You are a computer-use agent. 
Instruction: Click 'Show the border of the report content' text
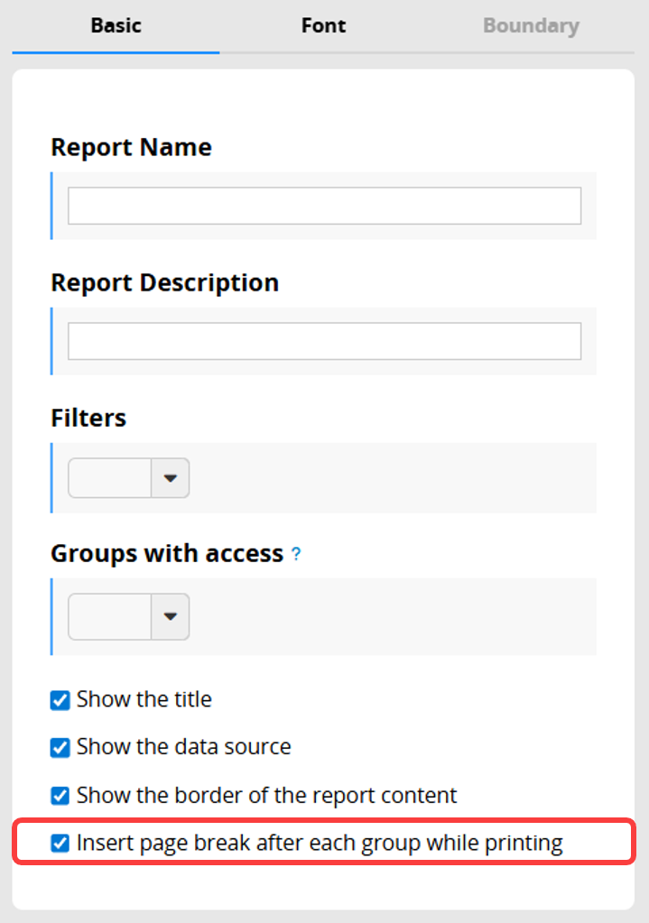tap(267, 795)
